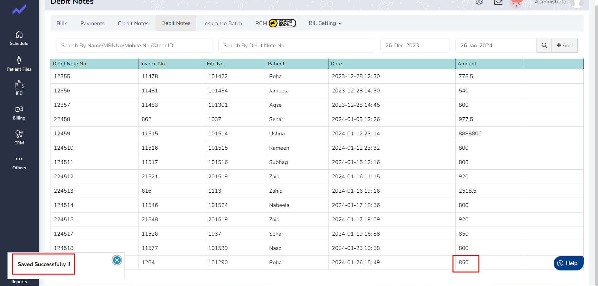The height and width of the screenshot is (286, 598).
Task: Open the Help widget
Action: point(568,263)
